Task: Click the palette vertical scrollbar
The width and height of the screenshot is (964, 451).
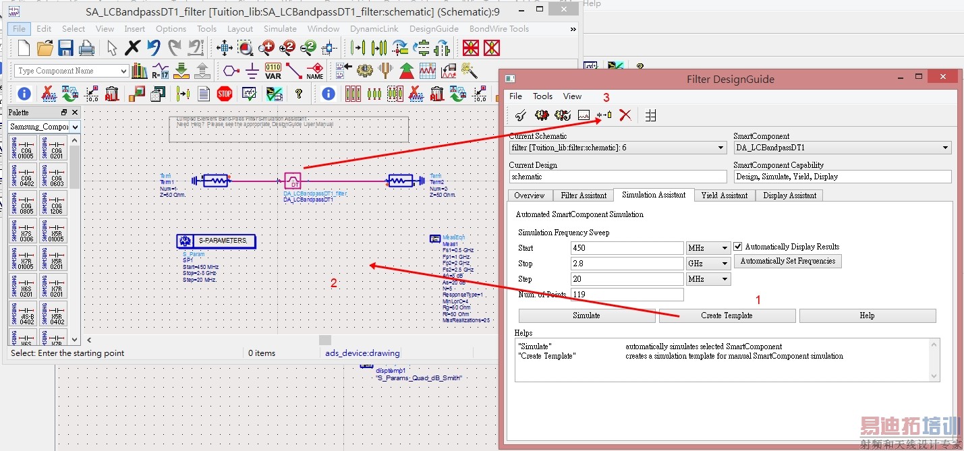Action: click(x=75, y=239)
